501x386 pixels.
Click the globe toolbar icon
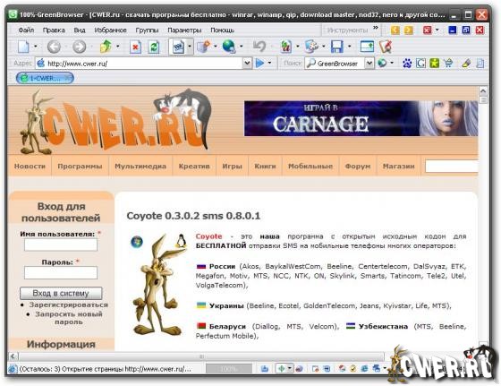pos(229,47)
